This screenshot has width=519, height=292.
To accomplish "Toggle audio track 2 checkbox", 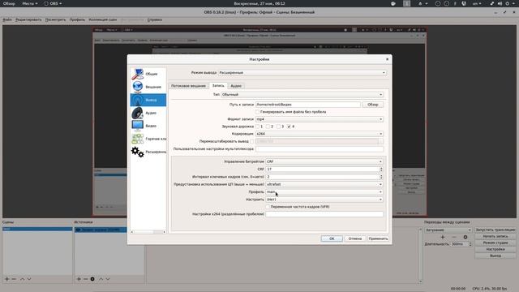I will [268, 127].
